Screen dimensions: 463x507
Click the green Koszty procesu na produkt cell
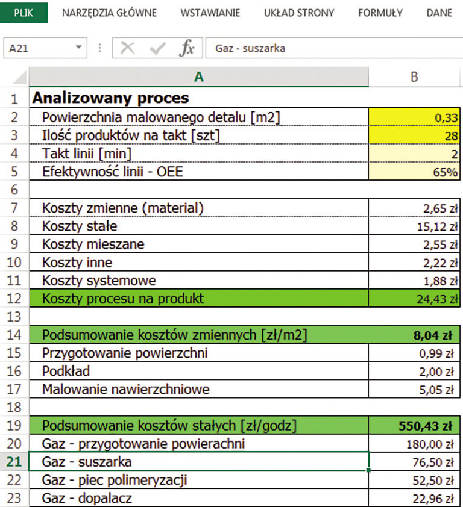coord(199,298)
